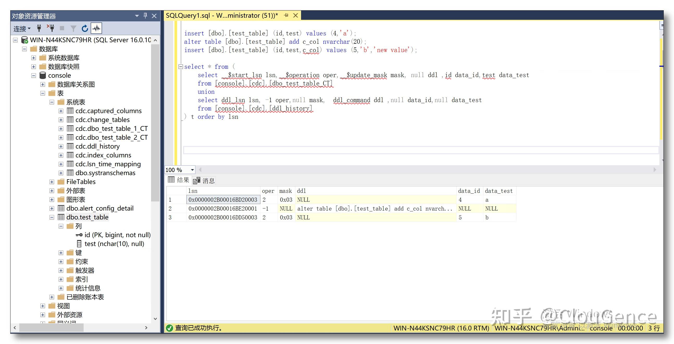Screen dimensions: 674x344
Task: Refresh the Object Explorer tree
Action: [x=85, y=28]
